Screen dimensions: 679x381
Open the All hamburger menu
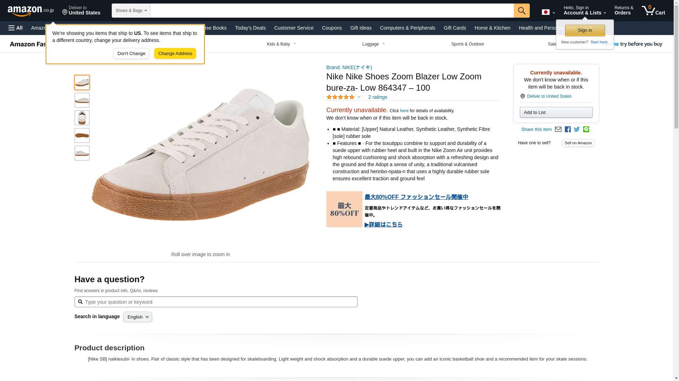click(16, 28)
